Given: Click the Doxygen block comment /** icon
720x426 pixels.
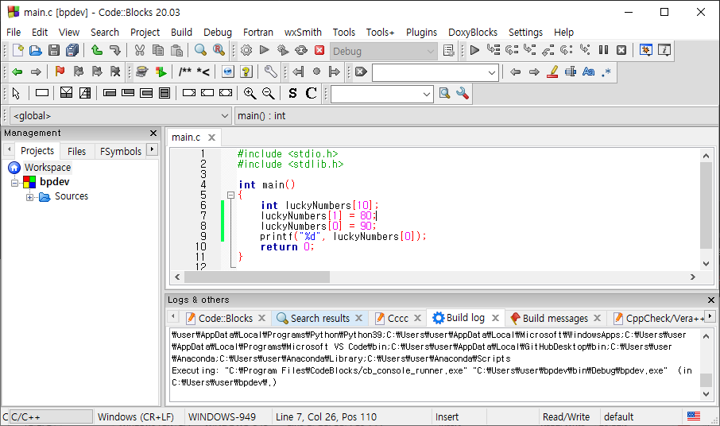Looking at the screenshot, I should click(184, 72).
